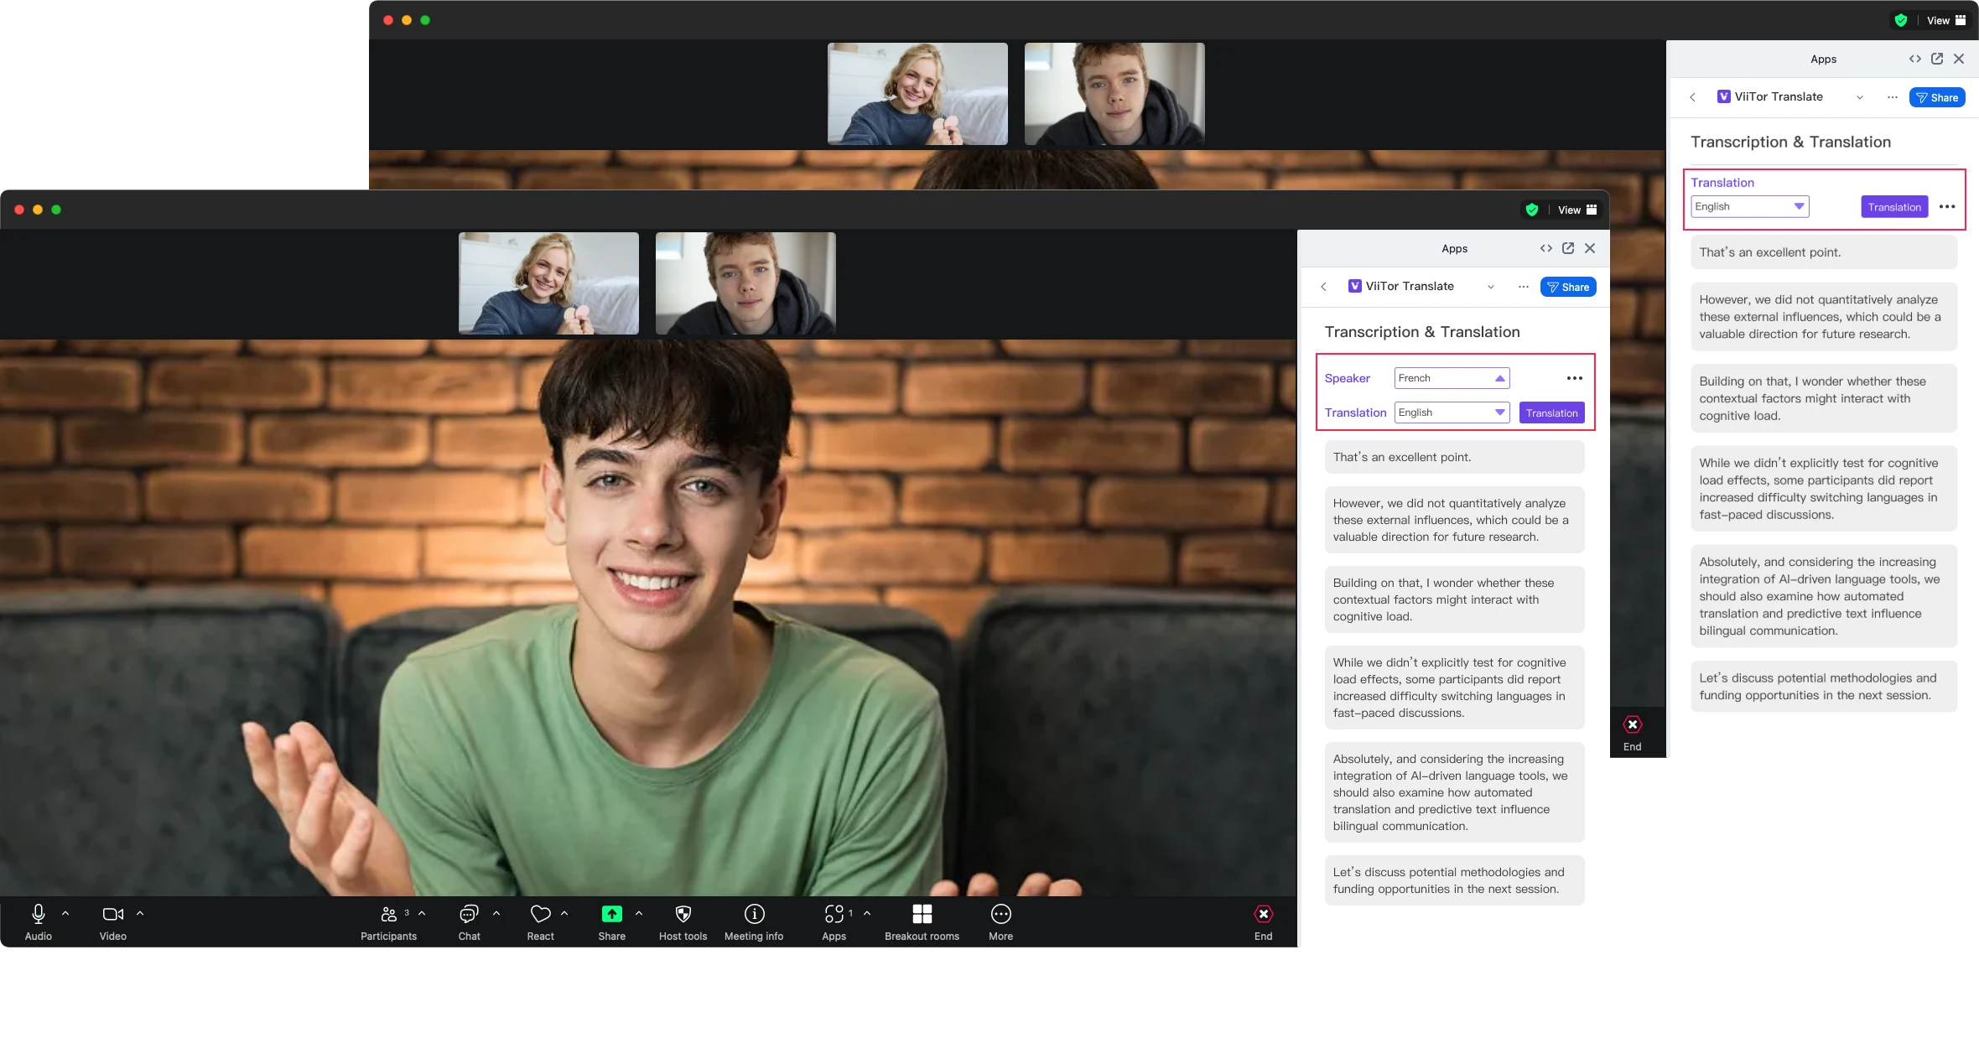Open ellipsis menu beside ViiTor Translate, front window

(1523, 287)
